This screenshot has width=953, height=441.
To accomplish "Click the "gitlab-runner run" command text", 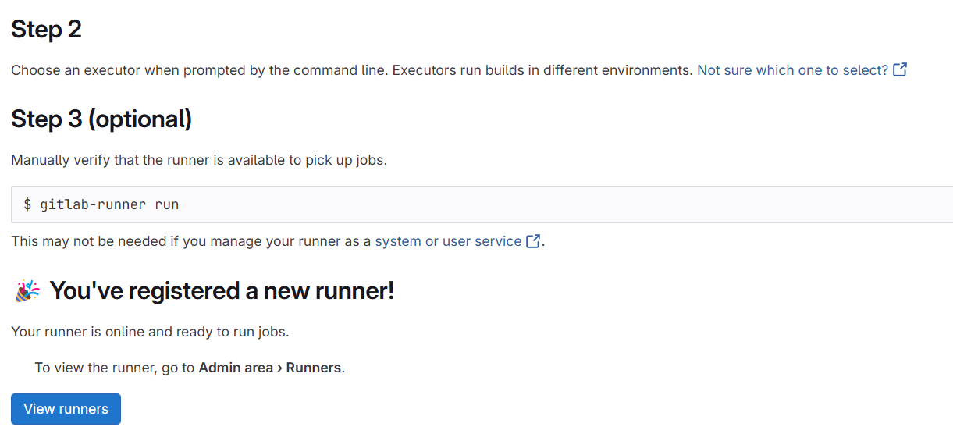I will 109,204.
